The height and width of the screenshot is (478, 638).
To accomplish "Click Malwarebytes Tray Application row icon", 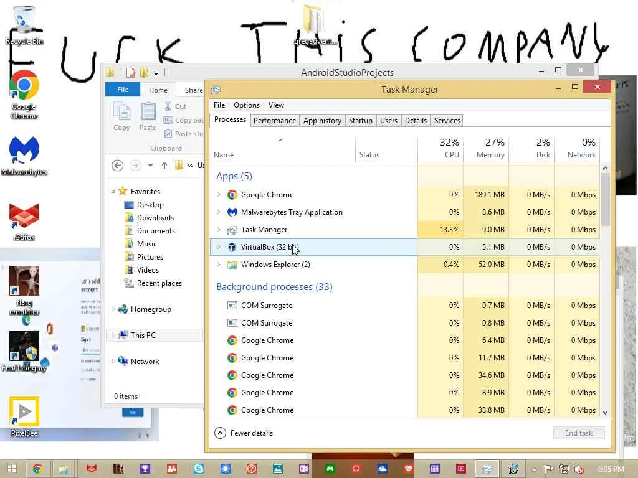I will tap(232, 212).
